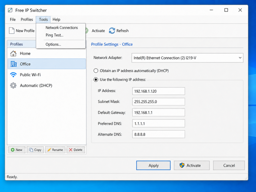Minimize the Free IP Switcher window

[x=212, y=10]
